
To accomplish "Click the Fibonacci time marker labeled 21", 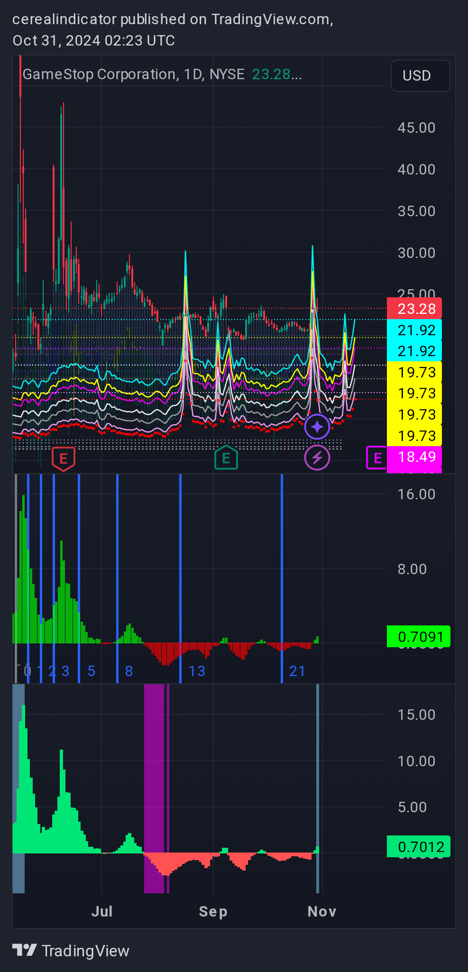I will (x=297, y=671).
